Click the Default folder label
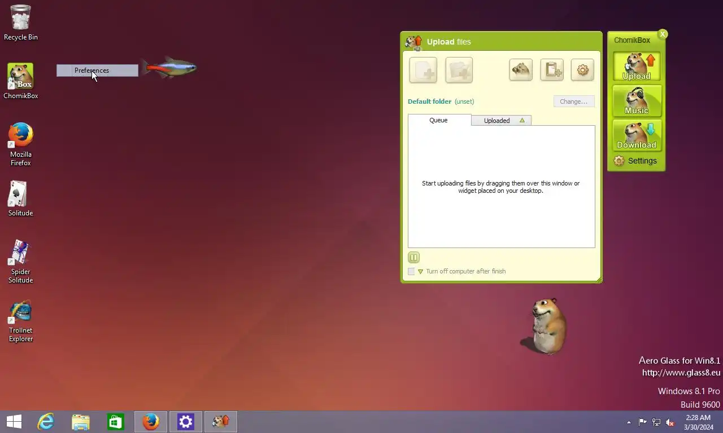The height and width of the screenshot is (433, 723). coord(429,101)
